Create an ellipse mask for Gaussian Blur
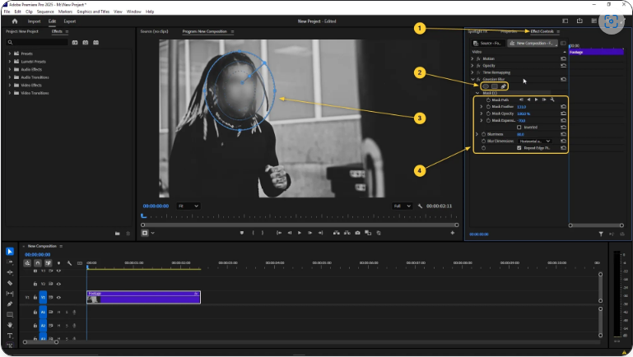Image resolution: width=633 pixels, height=357 pixels. 486,86
